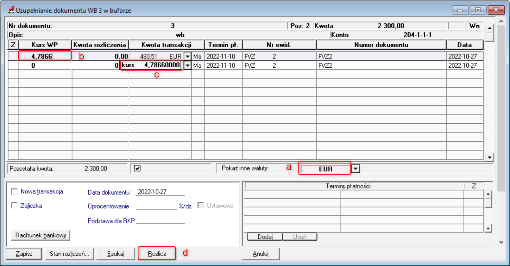Click the Nr ewid. column header
This screenshot has height=266, width=510.
[279, 45]
